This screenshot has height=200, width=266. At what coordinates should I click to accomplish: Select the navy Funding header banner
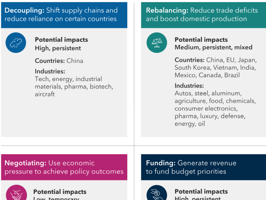click(203, 167)
